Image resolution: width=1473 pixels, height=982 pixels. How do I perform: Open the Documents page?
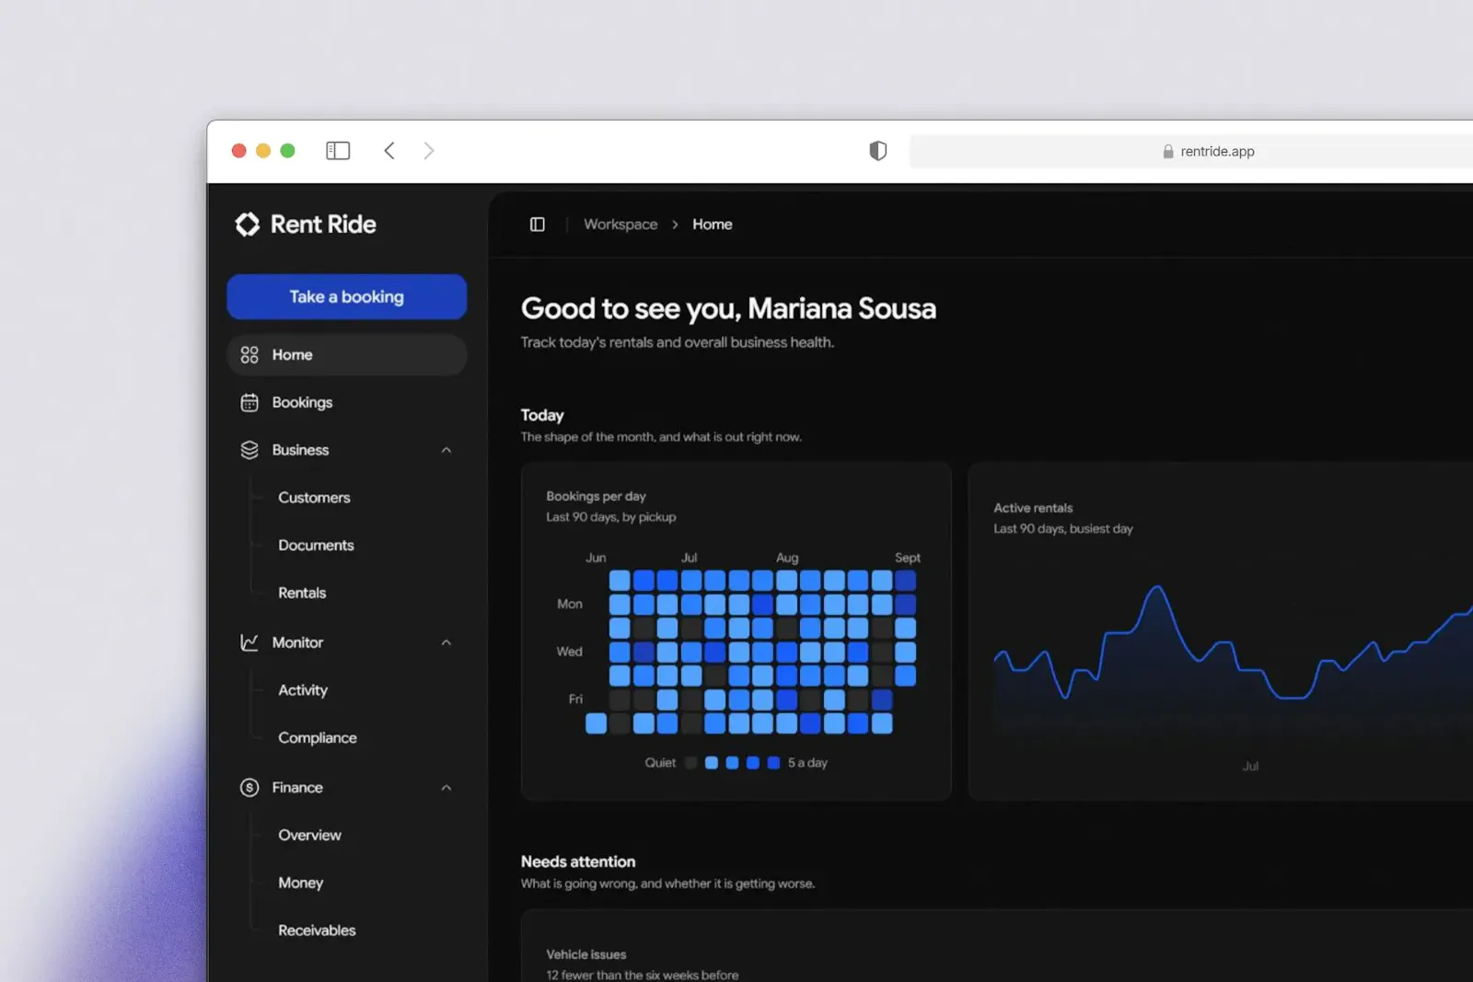point(316,546)
